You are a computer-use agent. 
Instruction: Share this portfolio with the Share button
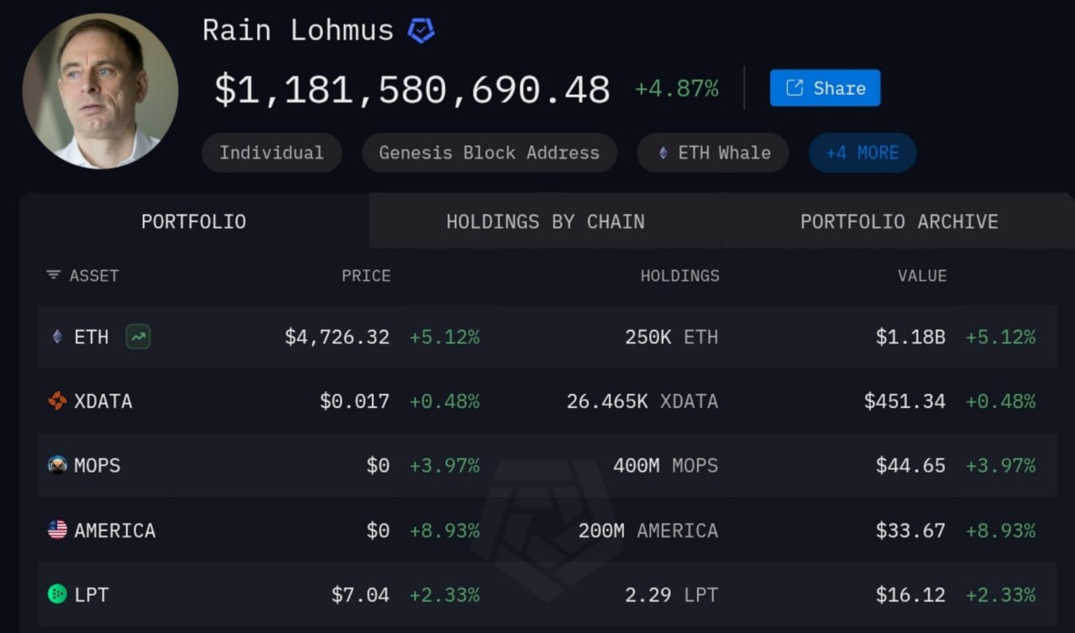[x=825, y=88]
